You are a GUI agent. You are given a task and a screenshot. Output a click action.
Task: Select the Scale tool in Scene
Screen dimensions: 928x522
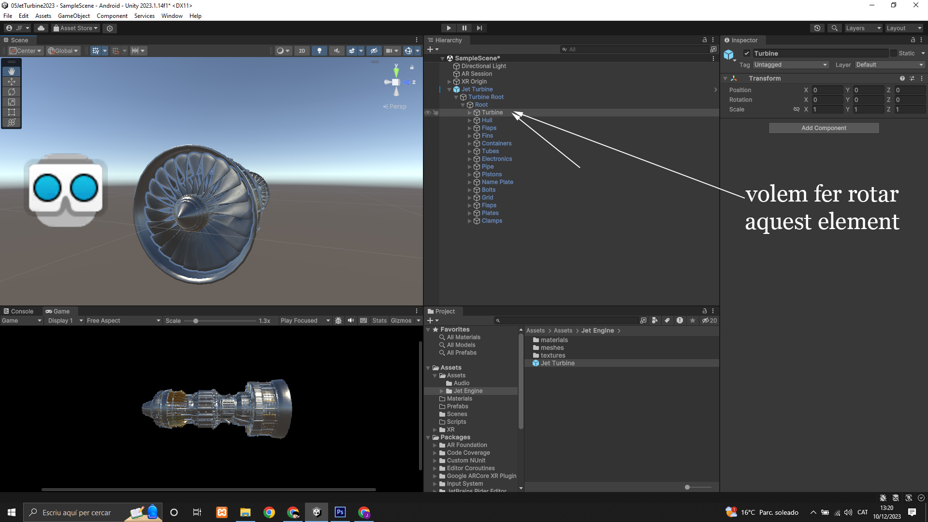pos(12,102)
